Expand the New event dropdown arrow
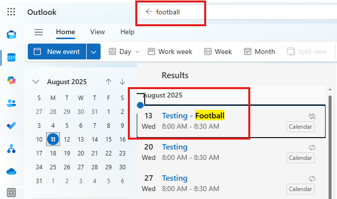 [94, 51]
